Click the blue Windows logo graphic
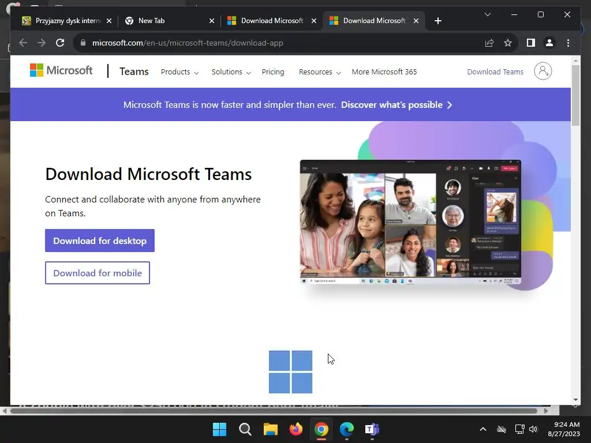Screen dimensions: 591x443 (x=291, y=372)
